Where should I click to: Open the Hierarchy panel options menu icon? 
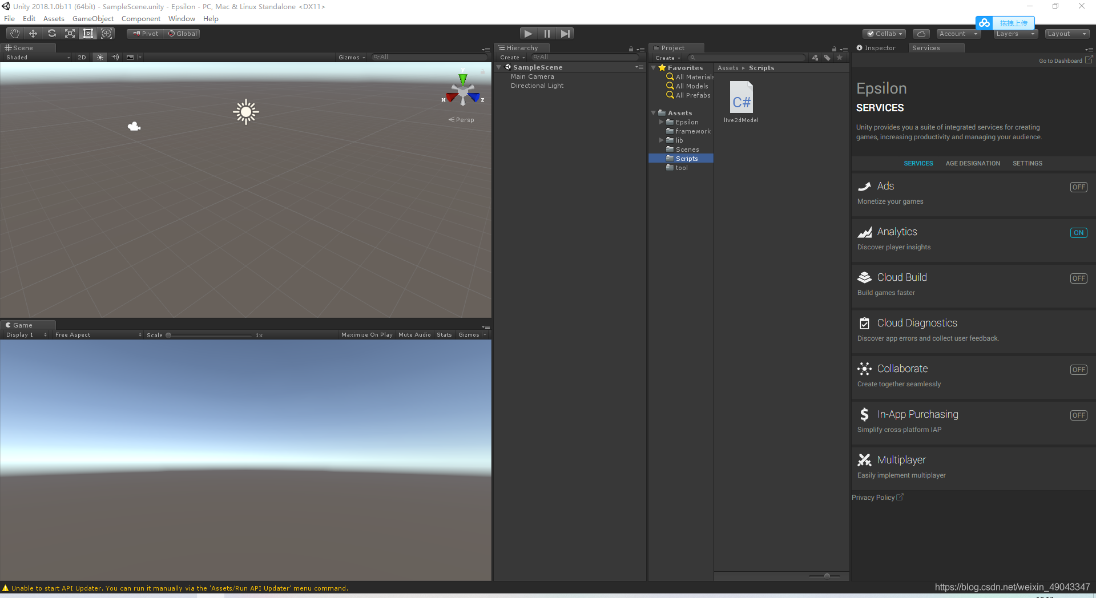pyautogui.click(x=640, y=50)
